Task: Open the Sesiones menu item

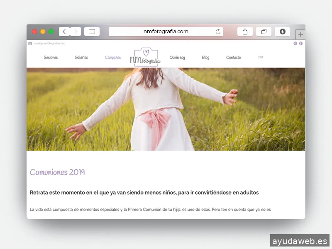Action: (x=51, y=57)
